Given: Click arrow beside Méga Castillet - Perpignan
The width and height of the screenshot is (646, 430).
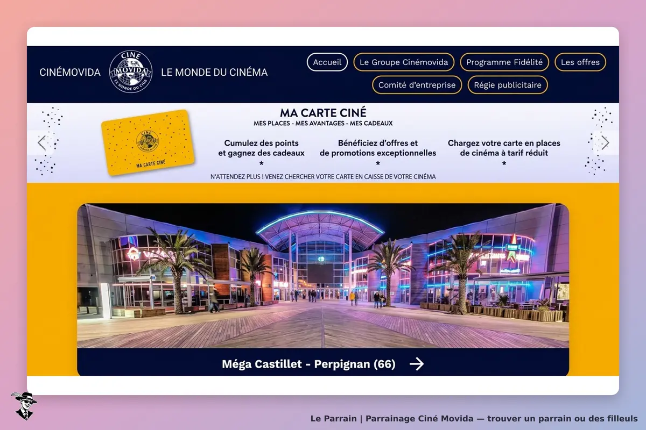Looking at the screenshot, I should (417, 364).
